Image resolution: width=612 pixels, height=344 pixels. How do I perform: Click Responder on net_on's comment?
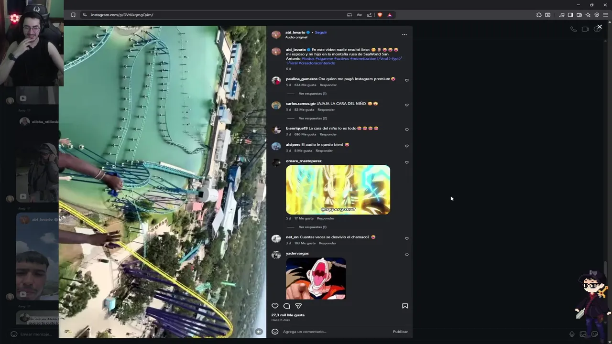(328, 243)
